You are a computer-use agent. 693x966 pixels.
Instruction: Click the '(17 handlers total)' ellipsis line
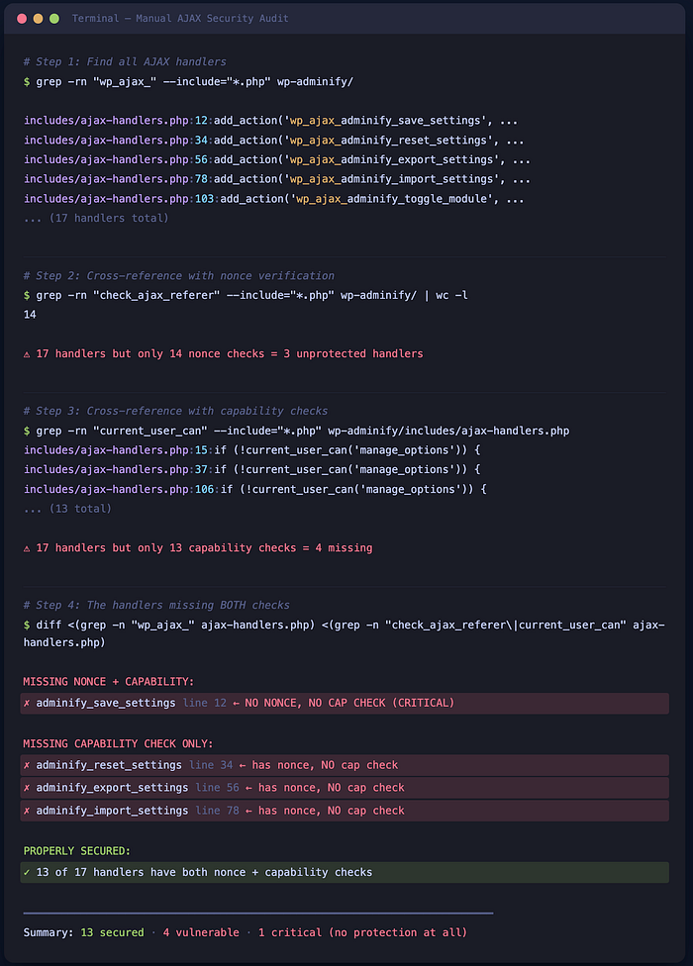[x=95, y=218]
